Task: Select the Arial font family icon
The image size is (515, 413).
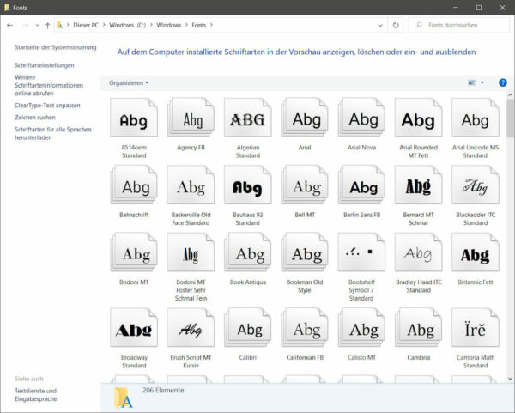Action: tap(305, 118)
